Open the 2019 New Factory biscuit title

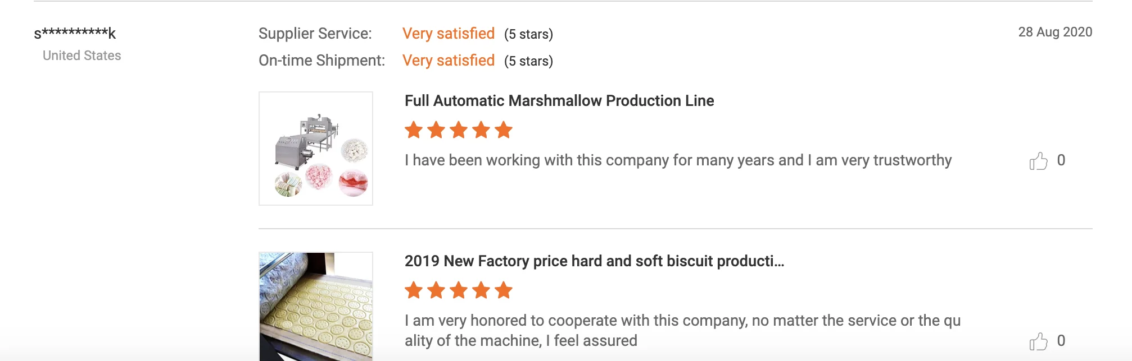[x=594, y=261]
